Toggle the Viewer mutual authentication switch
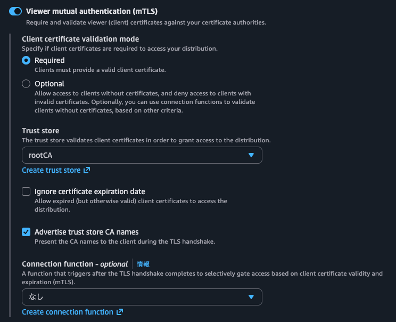The height and width of the screenshot is (322, 396). (15, 11)
